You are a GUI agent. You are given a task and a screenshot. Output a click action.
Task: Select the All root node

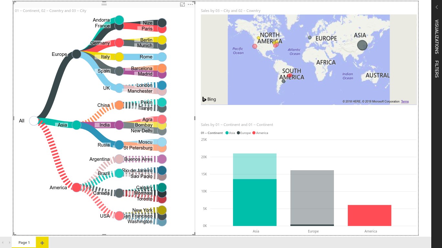(x=34, y=121)
